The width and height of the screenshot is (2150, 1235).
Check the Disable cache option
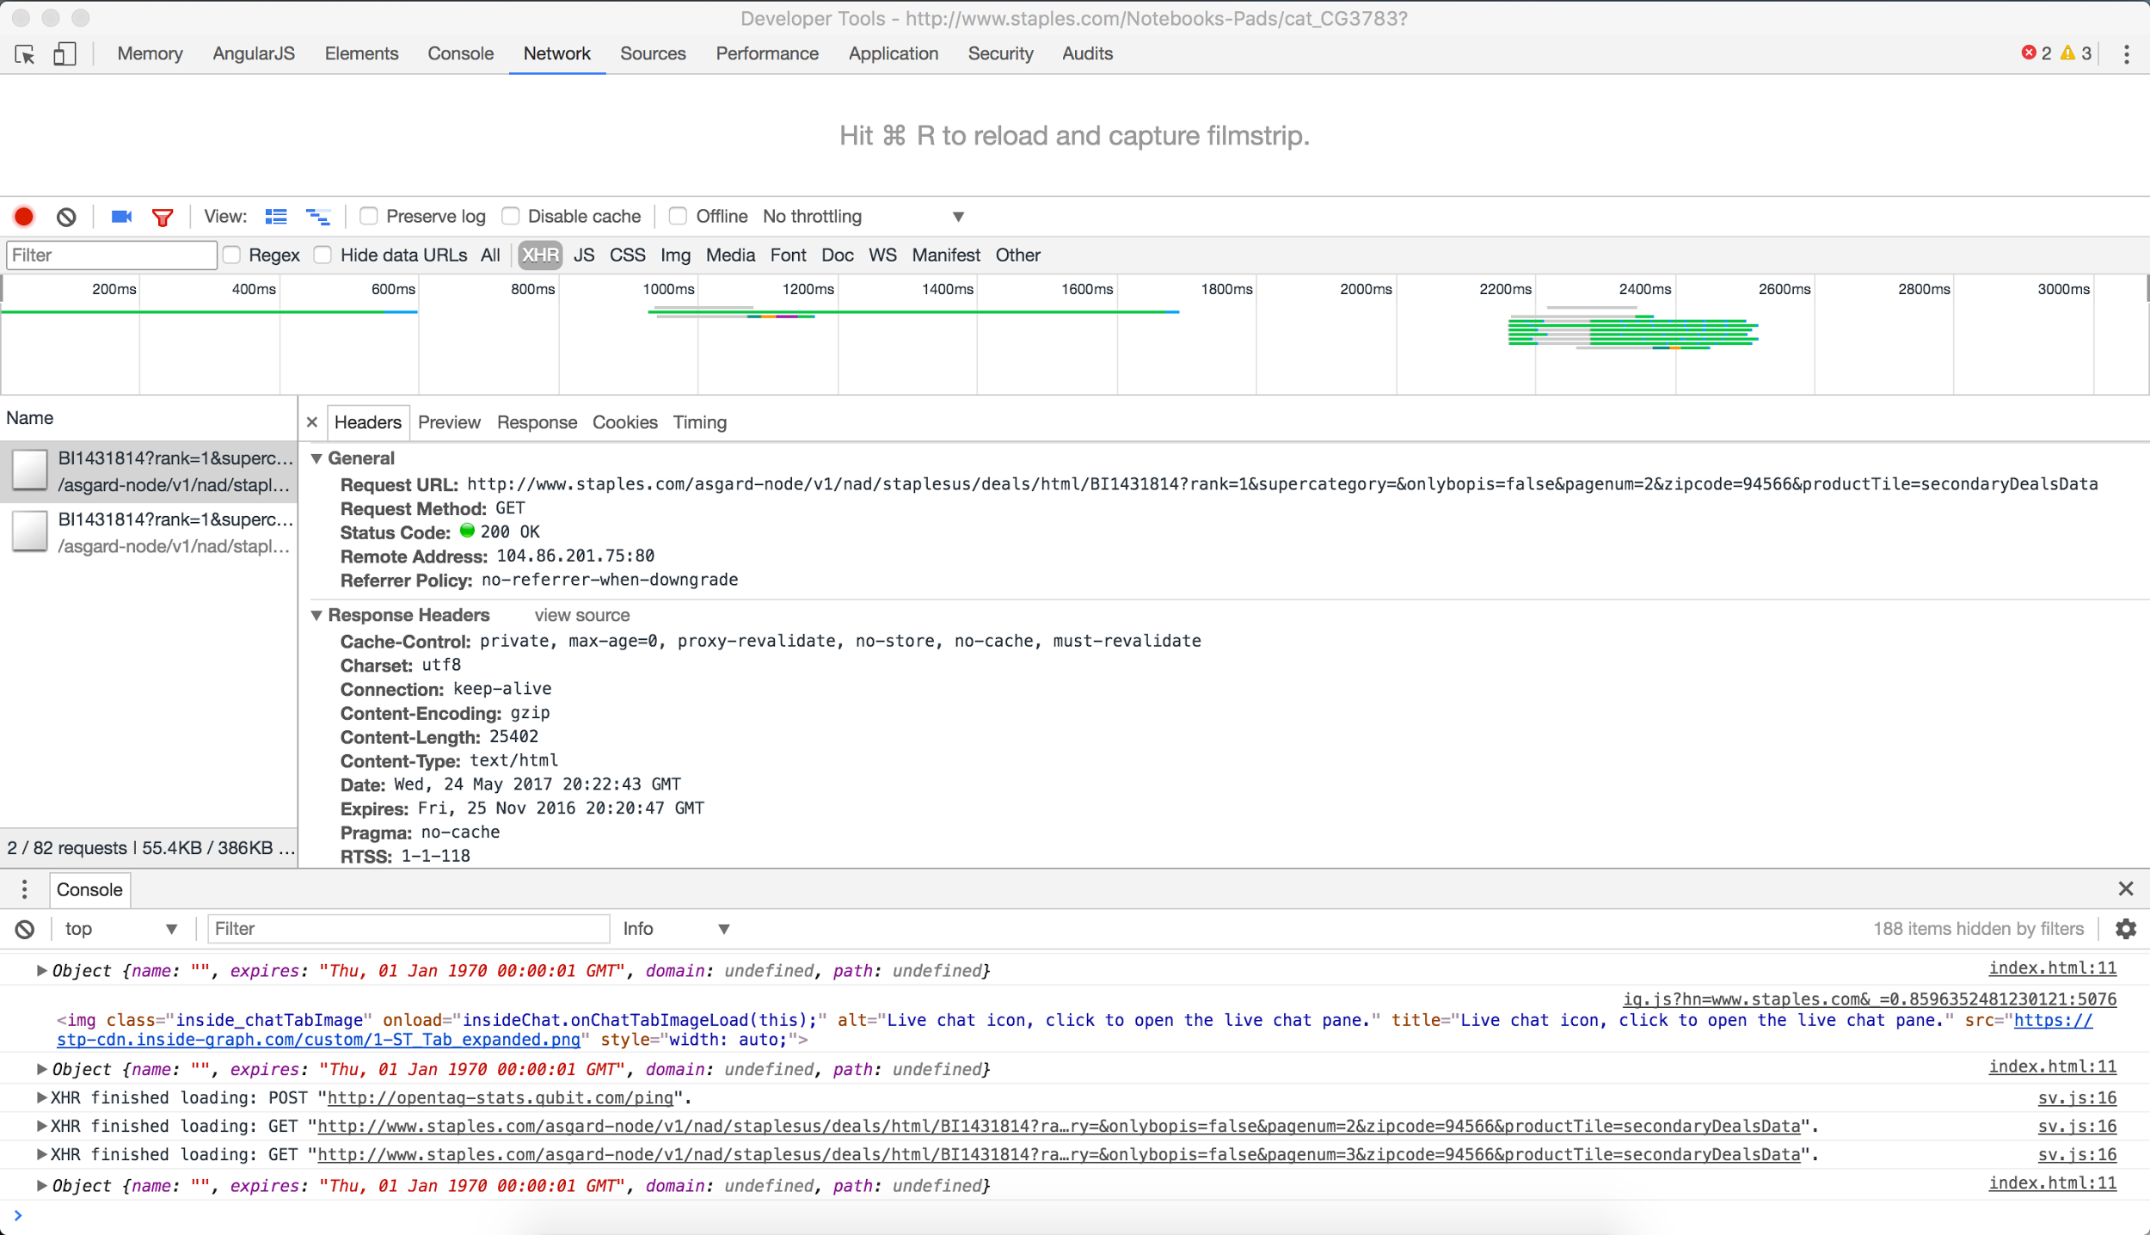click(x=511, y=216)
